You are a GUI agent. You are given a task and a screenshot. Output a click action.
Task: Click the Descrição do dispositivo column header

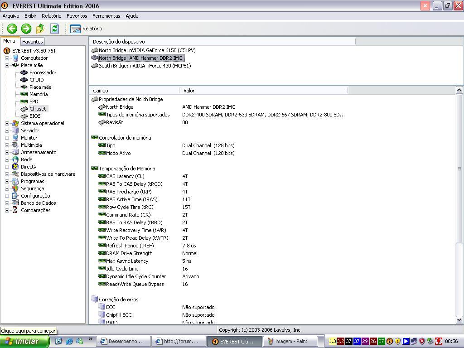coord(222,42)
